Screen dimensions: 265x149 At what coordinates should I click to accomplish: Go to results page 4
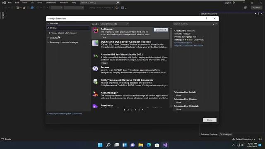(x=135, y=110)
